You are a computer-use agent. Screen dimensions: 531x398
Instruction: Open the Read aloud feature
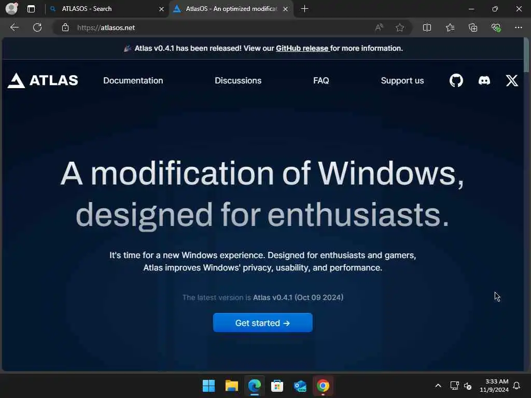(379, 27)
